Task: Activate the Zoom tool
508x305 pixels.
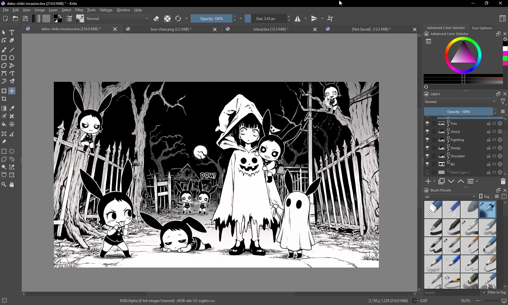Action: coord(4,185)
